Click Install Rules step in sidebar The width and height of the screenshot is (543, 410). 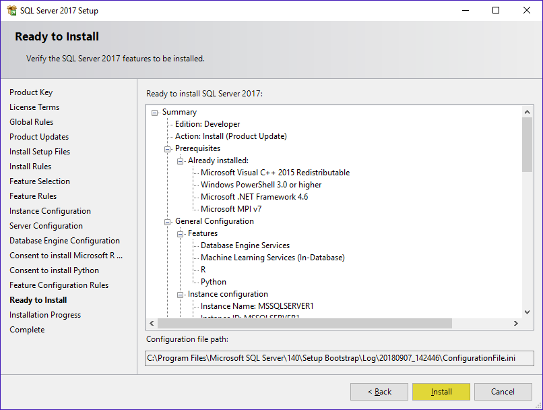[x=30, y=167]
